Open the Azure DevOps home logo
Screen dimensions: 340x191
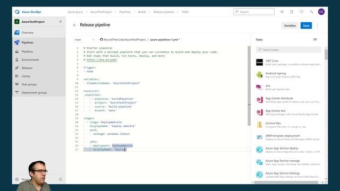pyautogui.click(x=17, y=12)
